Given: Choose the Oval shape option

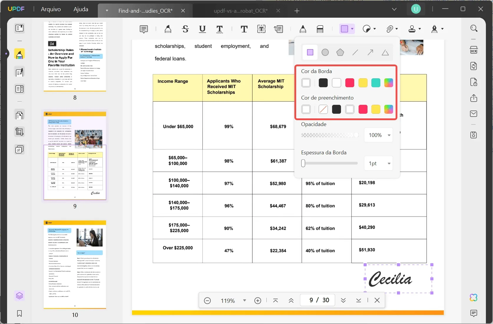Looking at the screenshot, I should (325, 52).
